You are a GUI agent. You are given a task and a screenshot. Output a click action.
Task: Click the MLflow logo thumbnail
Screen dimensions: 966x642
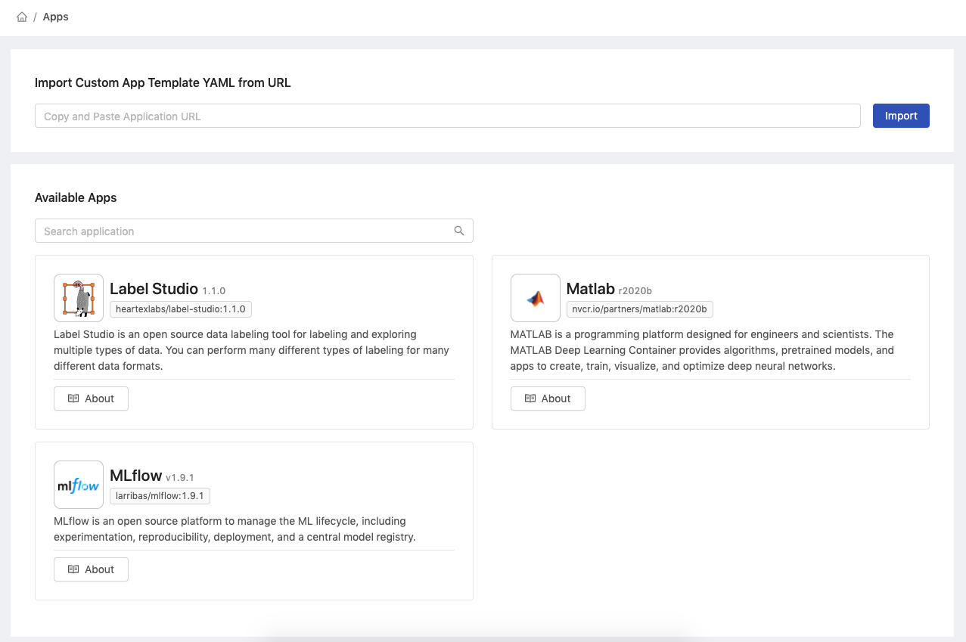pyautogui.click(x=79, y=485)
